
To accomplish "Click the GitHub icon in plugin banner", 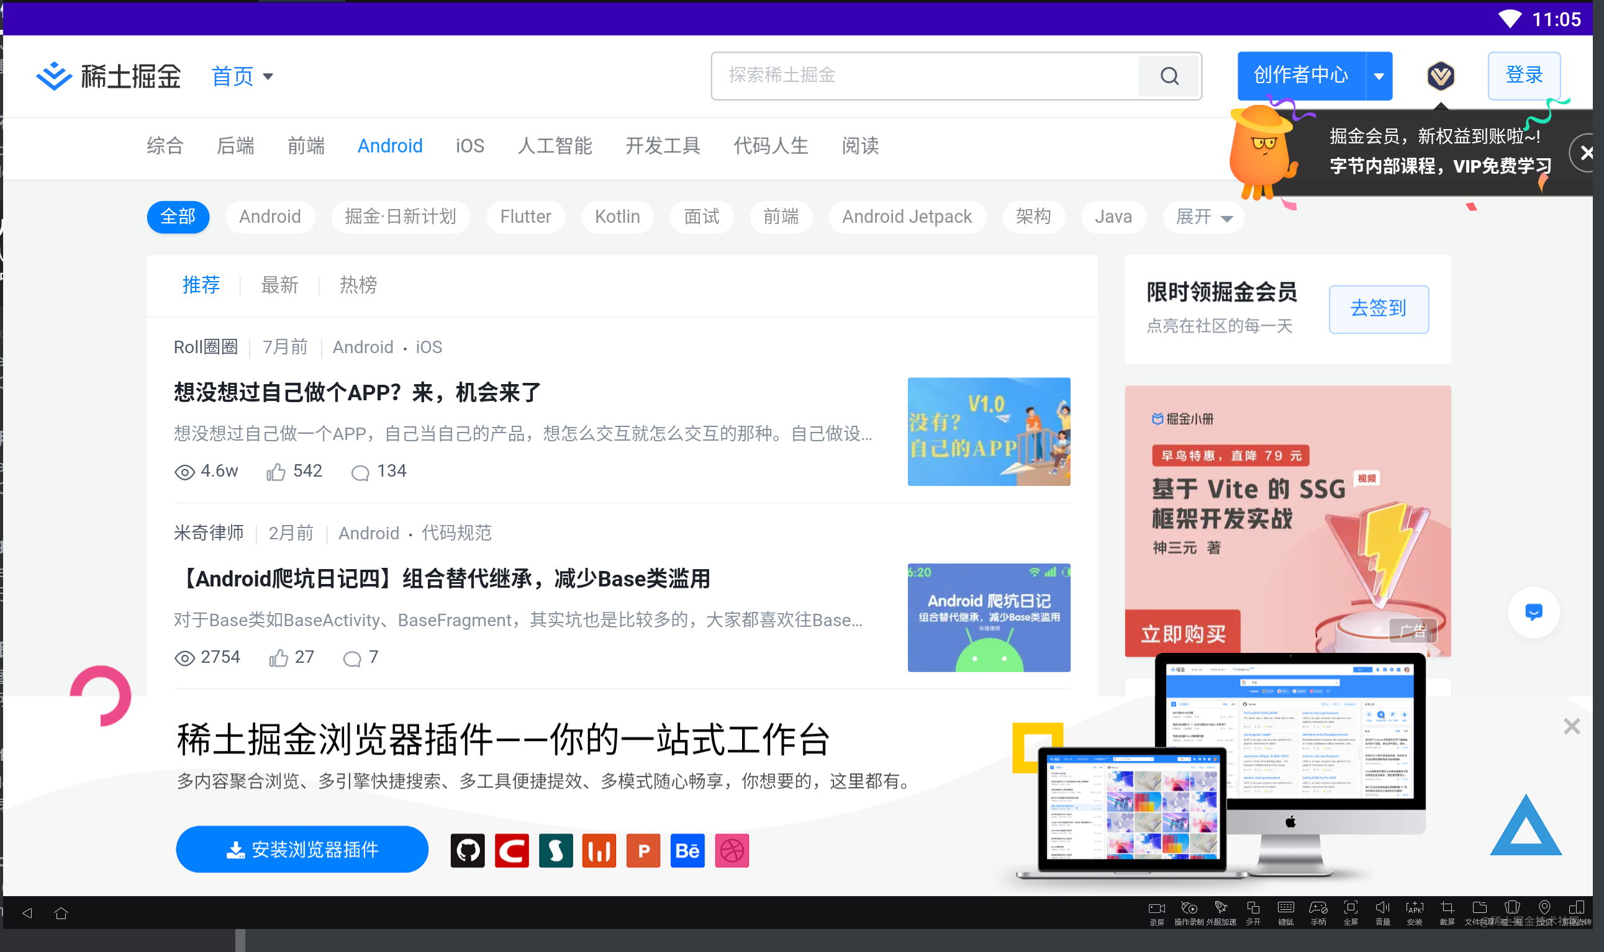I will point(467,851).
